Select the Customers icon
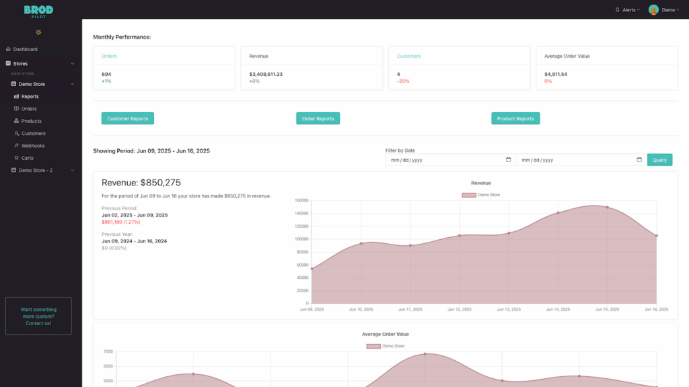 tap(16, 133)
